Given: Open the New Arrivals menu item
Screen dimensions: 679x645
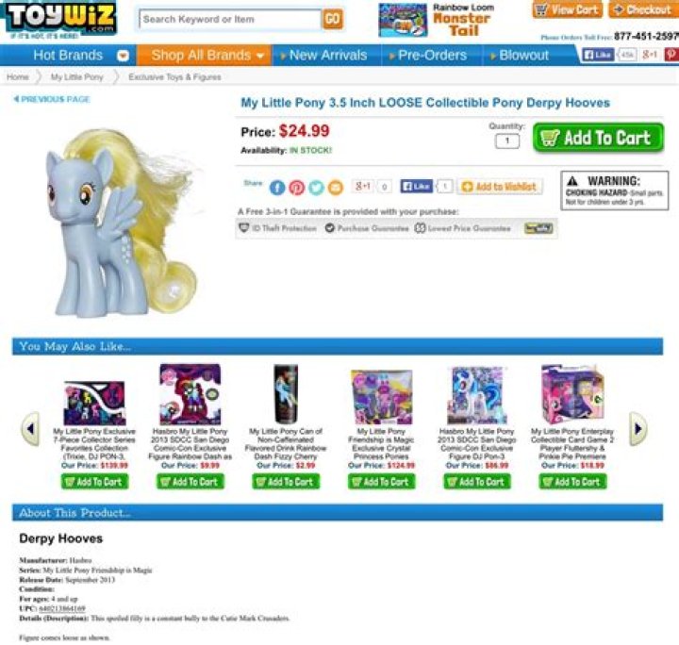Looking at the screenshot, I should coord(327,55).
